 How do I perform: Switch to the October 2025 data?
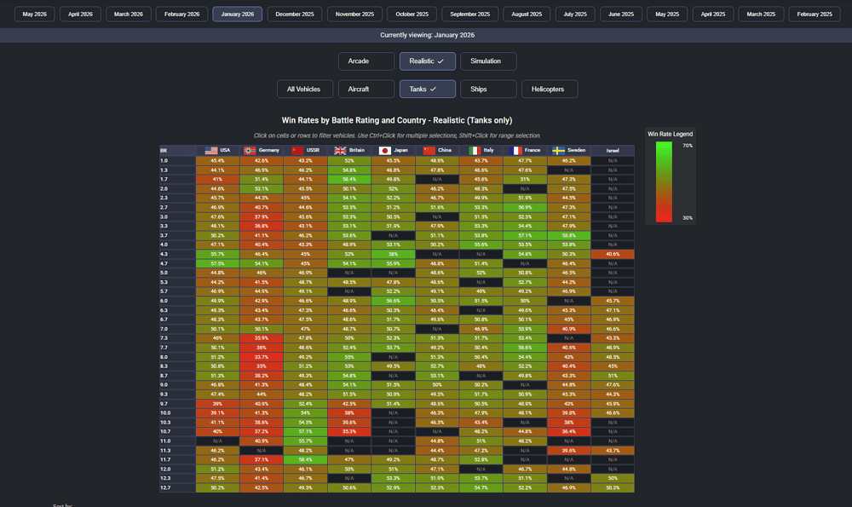tap(412, 14)
